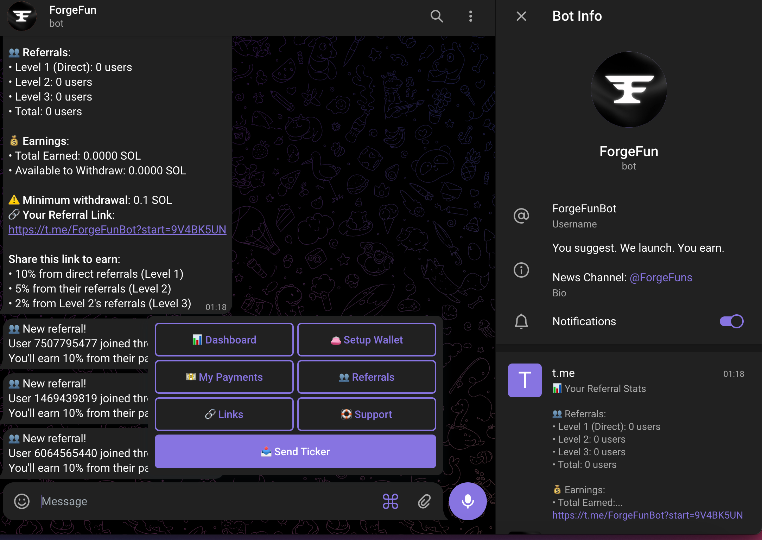Open the Dashboard bot button
762x540 pixels.
[x=224, y=340]
